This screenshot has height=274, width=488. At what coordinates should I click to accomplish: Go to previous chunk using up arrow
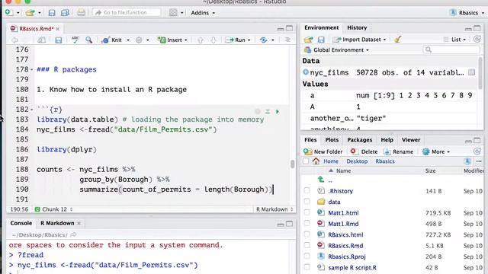200,40
